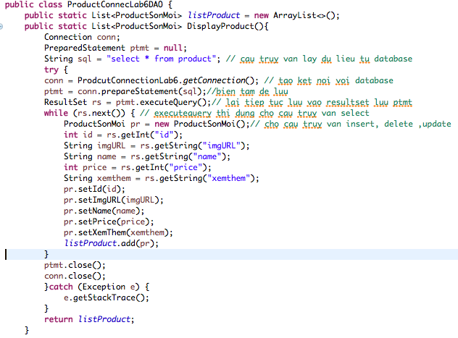Click the while keyword
The height and width of the screenshot is (338, 458).
point(56,113)
